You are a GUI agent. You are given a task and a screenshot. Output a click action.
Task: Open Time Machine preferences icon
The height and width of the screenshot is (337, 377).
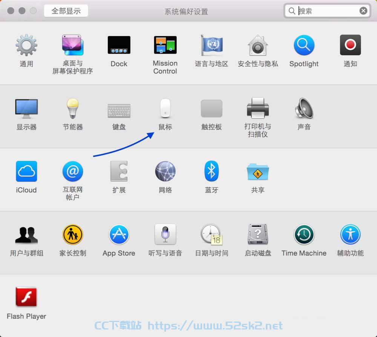(x=304, y=235)
